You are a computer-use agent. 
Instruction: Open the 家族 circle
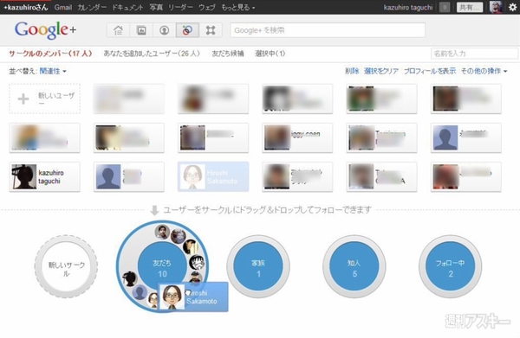(x=258, y=266)
